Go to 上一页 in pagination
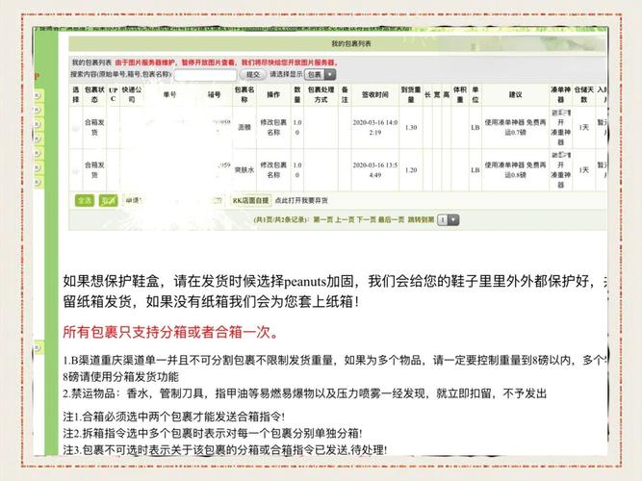Screen dimensions: 642x481 (x=345, y=220)
